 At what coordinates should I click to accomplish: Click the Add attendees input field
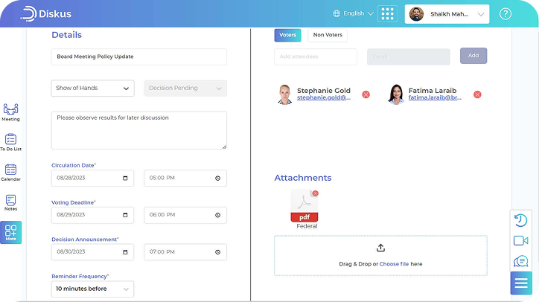pos(316,57)
